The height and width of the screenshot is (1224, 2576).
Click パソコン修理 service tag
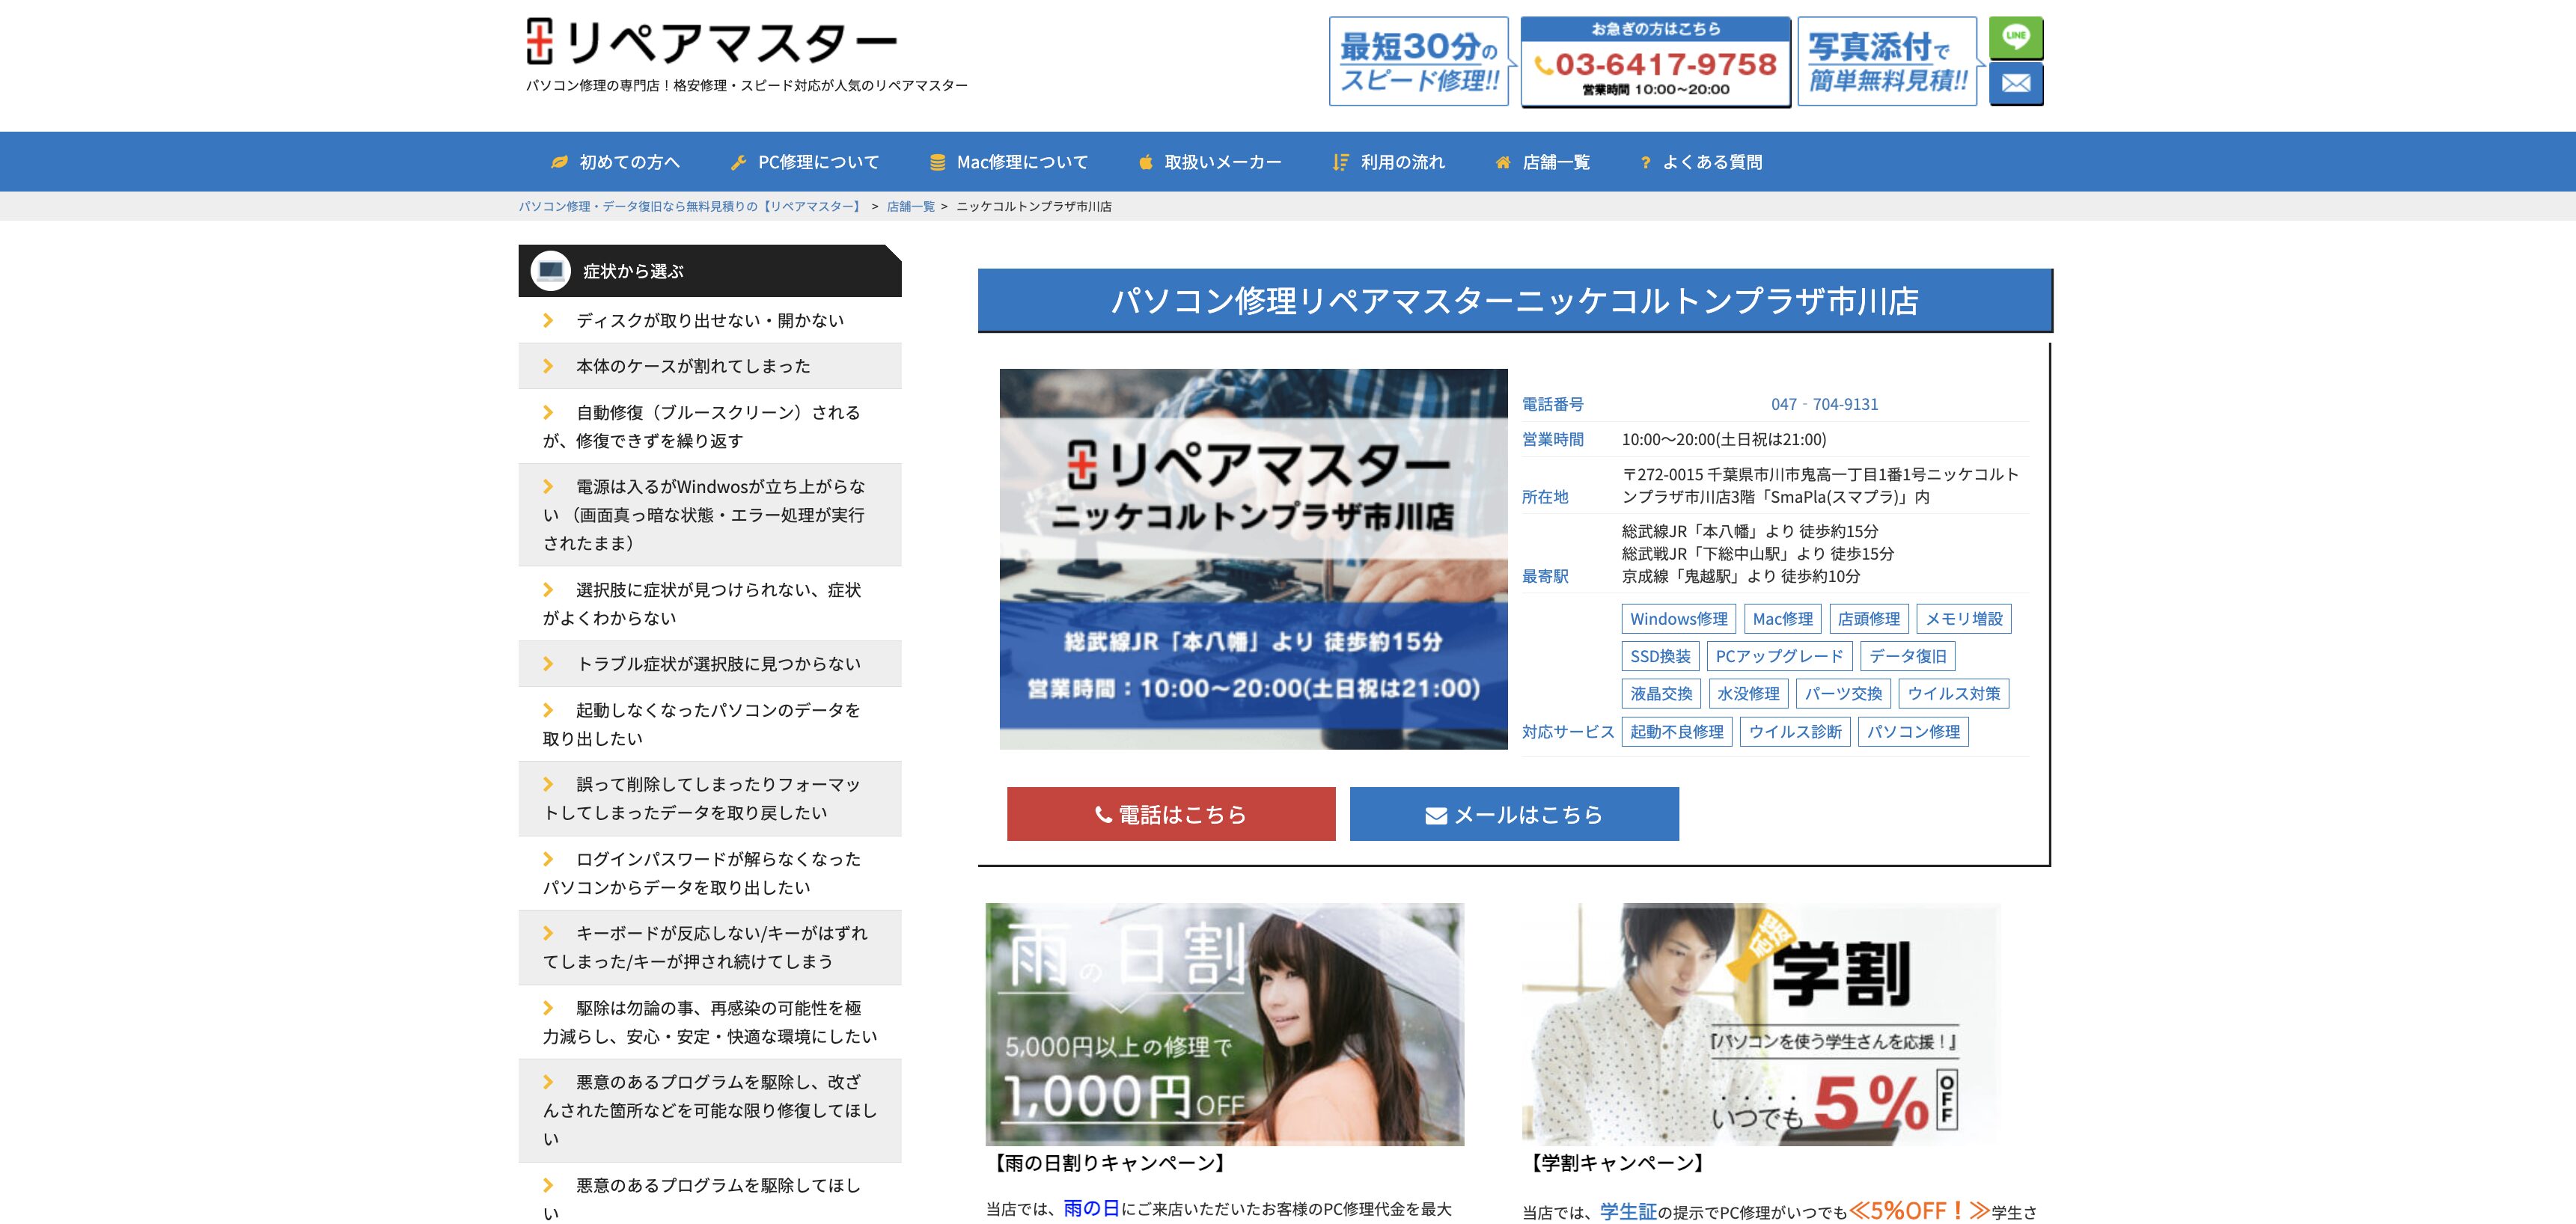click(x=1913, y=732)
